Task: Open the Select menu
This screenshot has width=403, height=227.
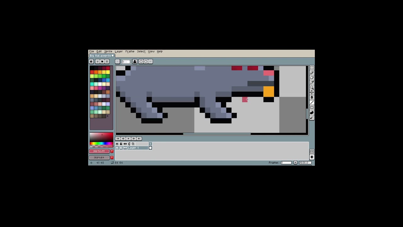Action: click(141, 51)
